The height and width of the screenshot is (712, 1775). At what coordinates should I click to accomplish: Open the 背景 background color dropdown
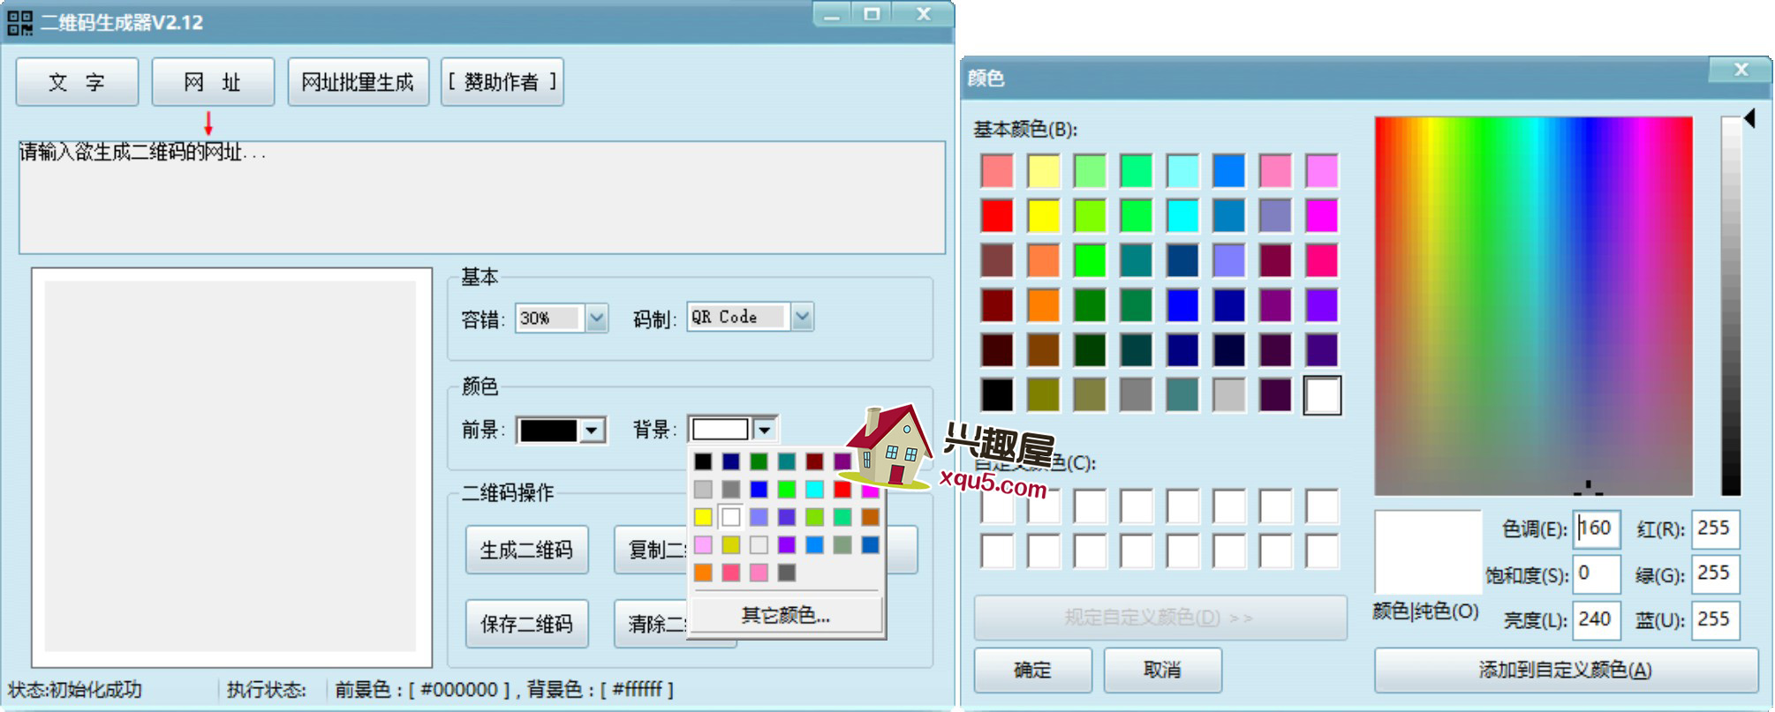click(x=765, y=430)
